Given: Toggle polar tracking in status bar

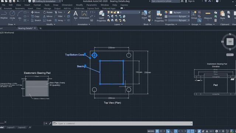Looking at the screenshot, I should [176, 131].
